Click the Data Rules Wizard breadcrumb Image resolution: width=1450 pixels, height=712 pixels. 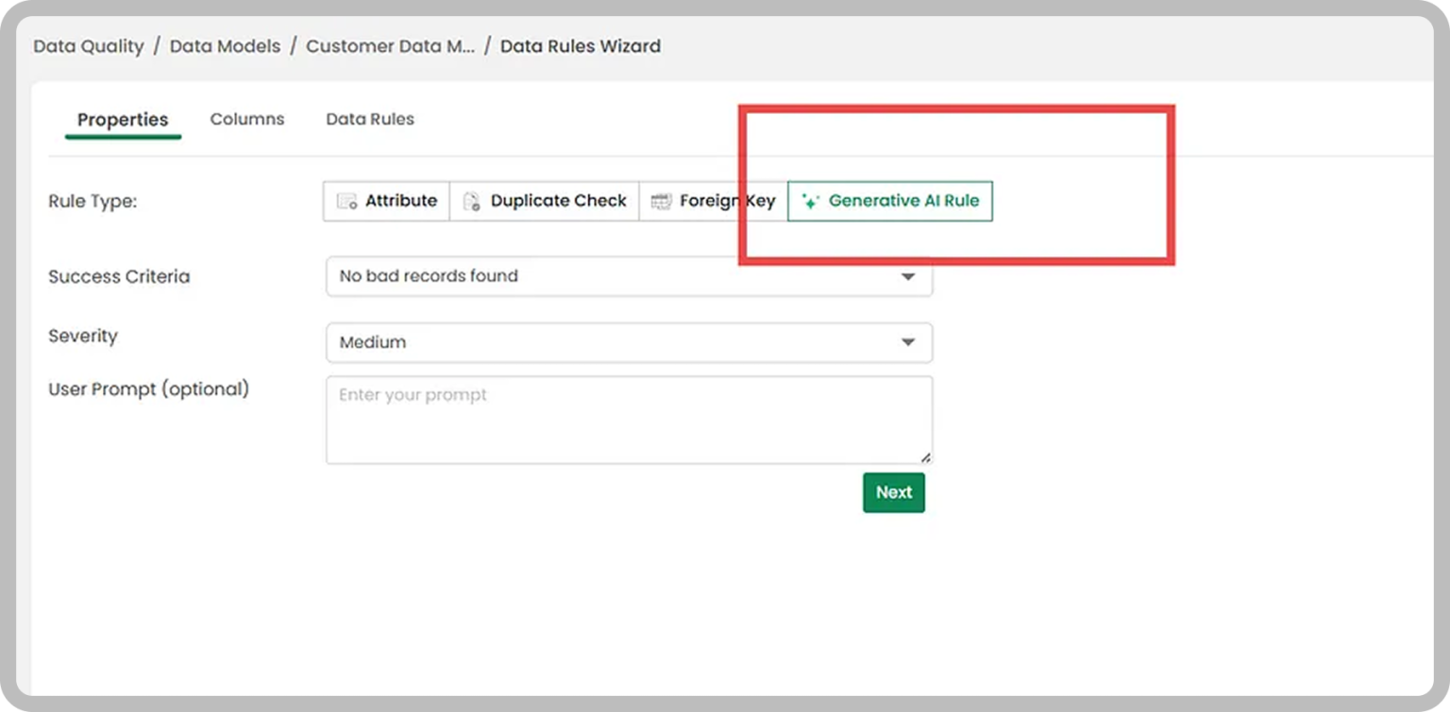tap(581, 46)
